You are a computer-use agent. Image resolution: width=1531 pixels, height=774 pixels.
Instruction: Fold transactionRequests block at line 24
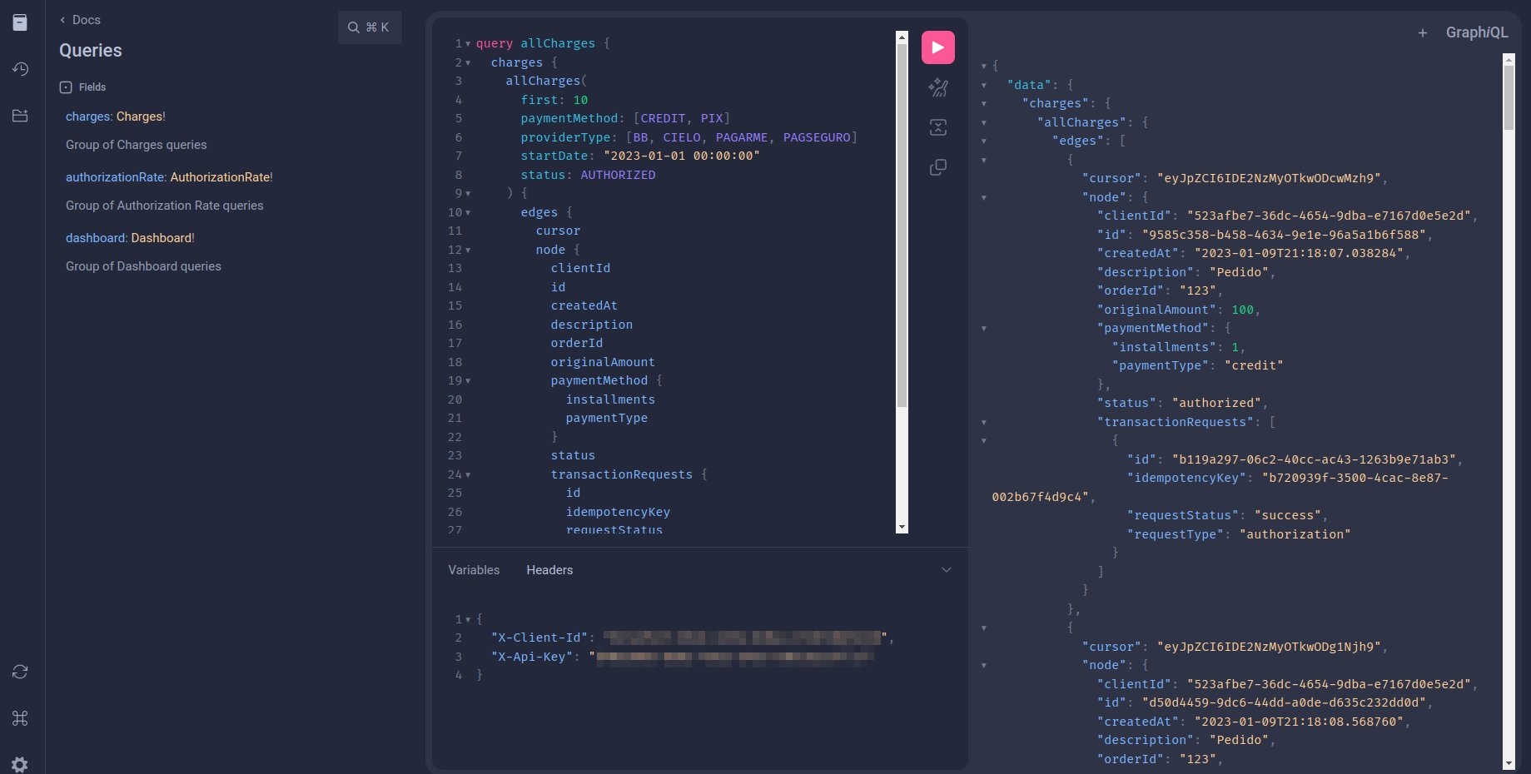coord(468,475)
